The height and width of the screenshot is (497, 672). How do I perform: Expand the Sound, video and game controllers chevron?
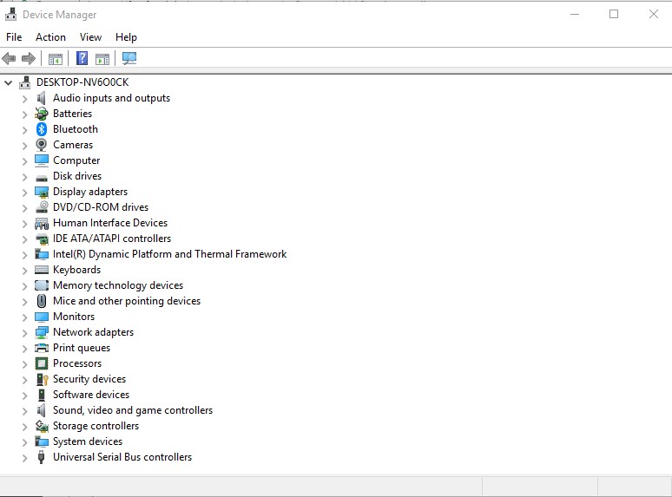click(25, 411)
